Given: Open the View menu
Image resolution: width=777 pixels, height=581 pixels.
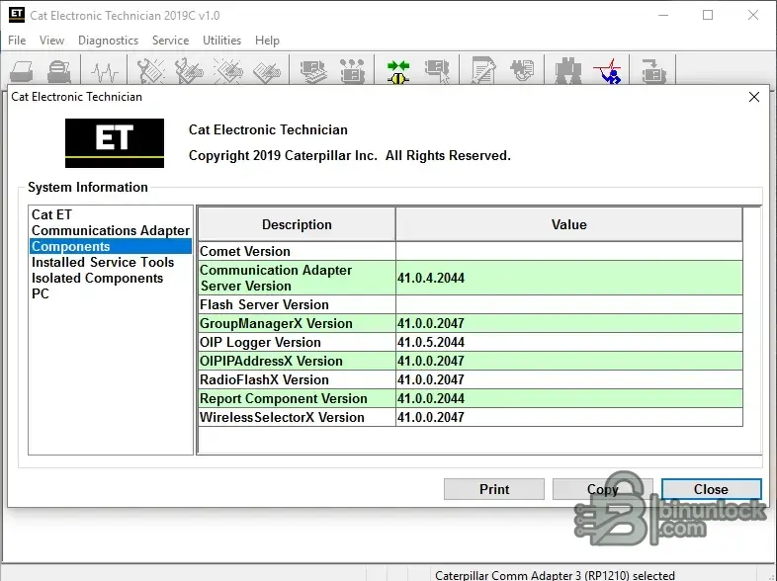Looking at the screenshot, I should point(51,41).
